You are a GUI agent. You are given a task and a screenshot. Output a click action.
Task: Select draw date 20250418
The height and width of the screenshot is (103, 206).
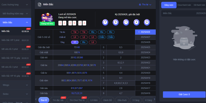145,83
